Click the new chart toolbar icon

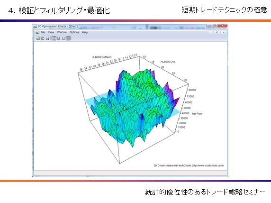point(38,38)
